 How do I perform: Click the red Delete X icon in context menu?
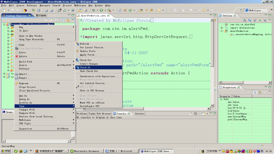click(x=17, y=56)
